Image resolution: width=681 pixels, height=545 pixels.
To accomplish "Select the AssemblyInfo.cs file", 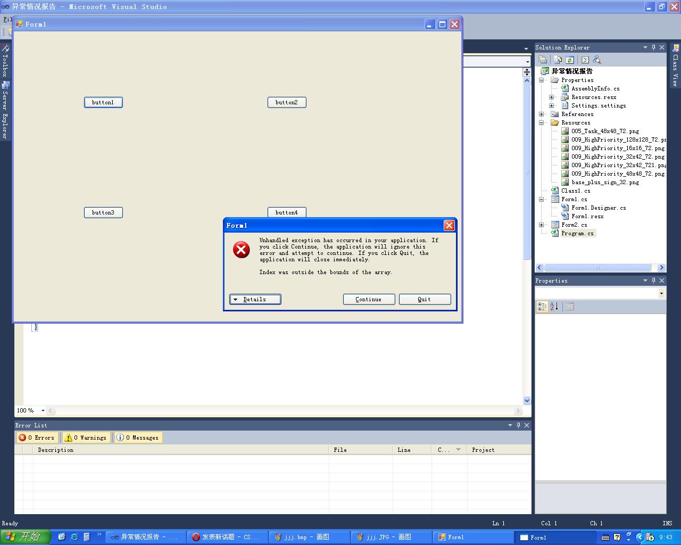I will tap(595, 88).
